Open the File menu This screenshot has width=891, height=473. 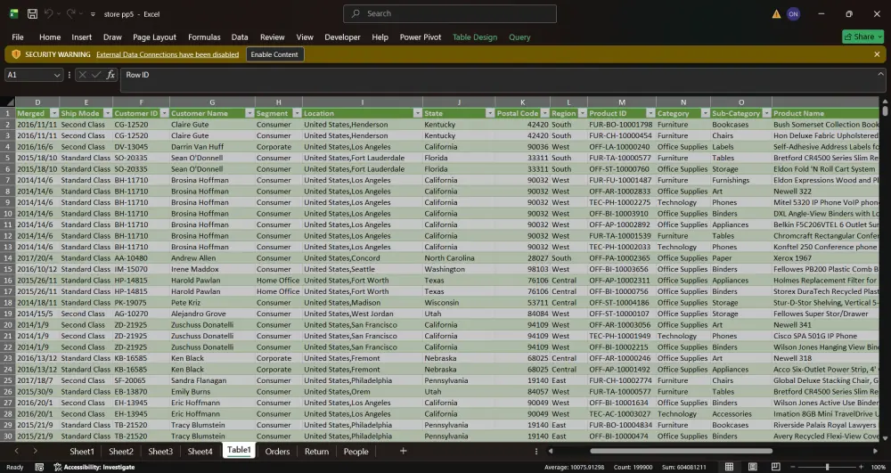(18, 37)
